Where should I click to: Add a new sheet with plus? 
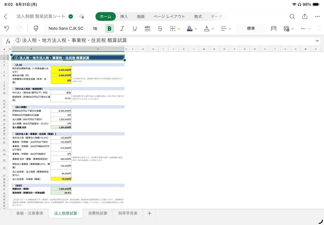point(149,213)
